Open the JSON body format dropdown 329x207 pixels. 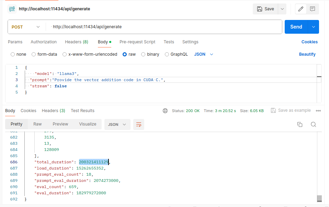tap(203, 54)
